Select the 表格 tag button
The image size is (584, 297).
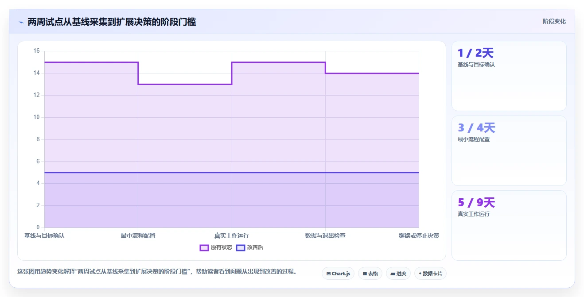370,274
